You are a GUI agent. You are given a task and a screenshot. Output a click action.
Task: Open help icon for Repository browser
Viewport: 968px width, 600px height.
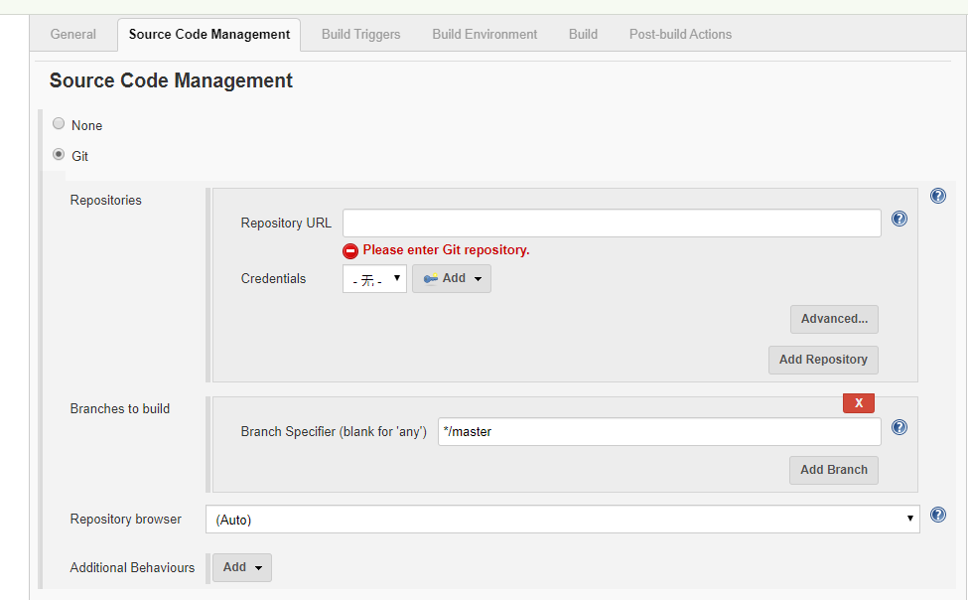pyautogui.click(x=938, y=515)
